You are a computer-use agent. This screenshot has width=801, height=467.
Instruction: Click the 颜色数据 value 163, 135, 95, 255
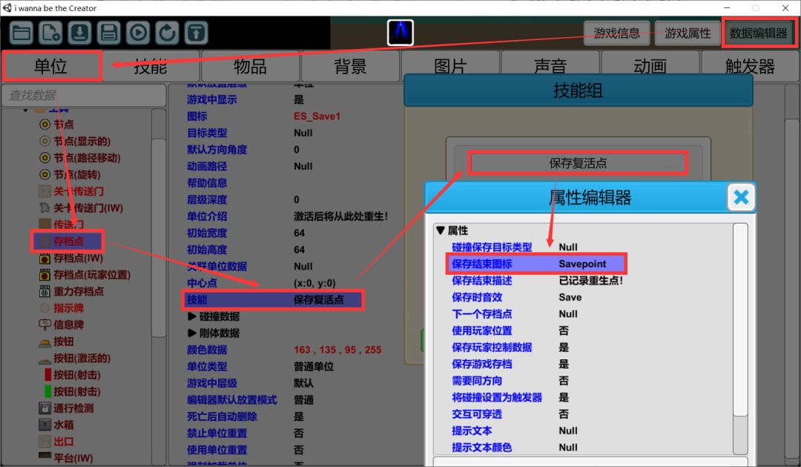point(337,350)
